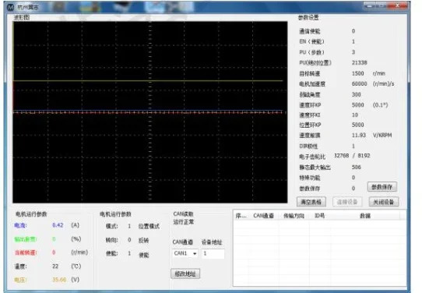The width and height of the screenshot is (422, 293).
Task: Click the 运行正常 status text
Action: pos(183,222)
